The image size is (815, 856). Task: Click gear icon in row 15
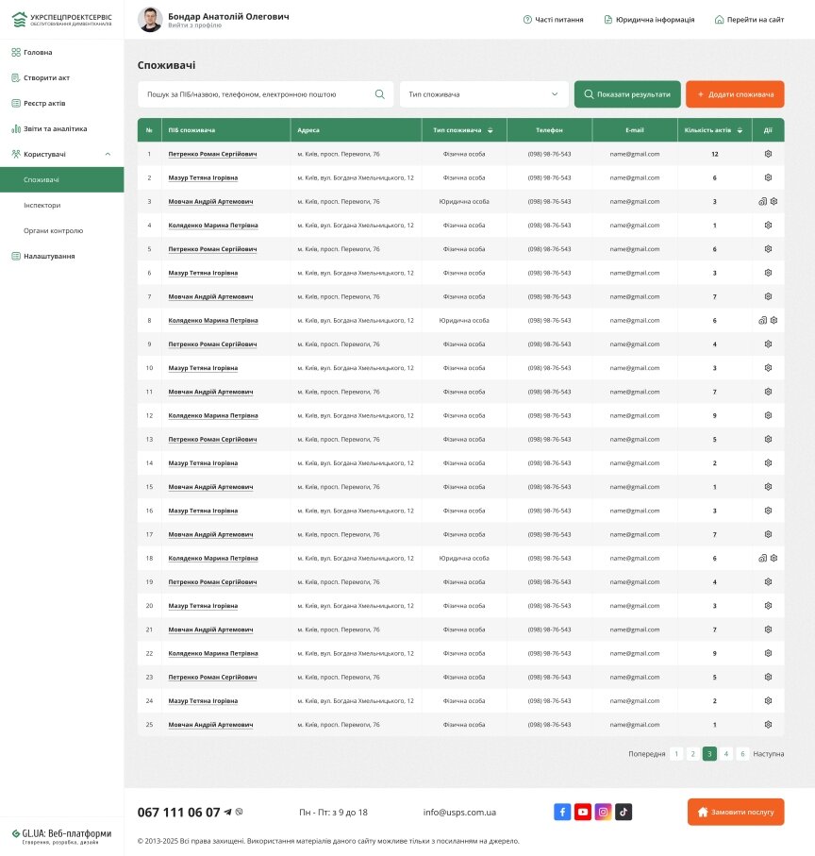point(768,486)
